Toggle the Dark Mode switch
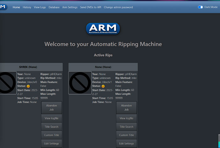 tap(201, 7)
